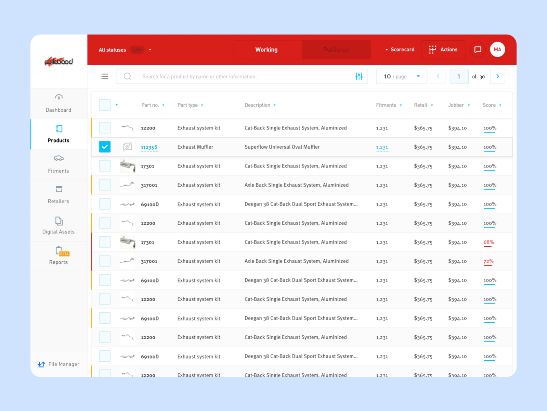Open File Manager label
Screen dimensions: 547x411
coord(64,364)
